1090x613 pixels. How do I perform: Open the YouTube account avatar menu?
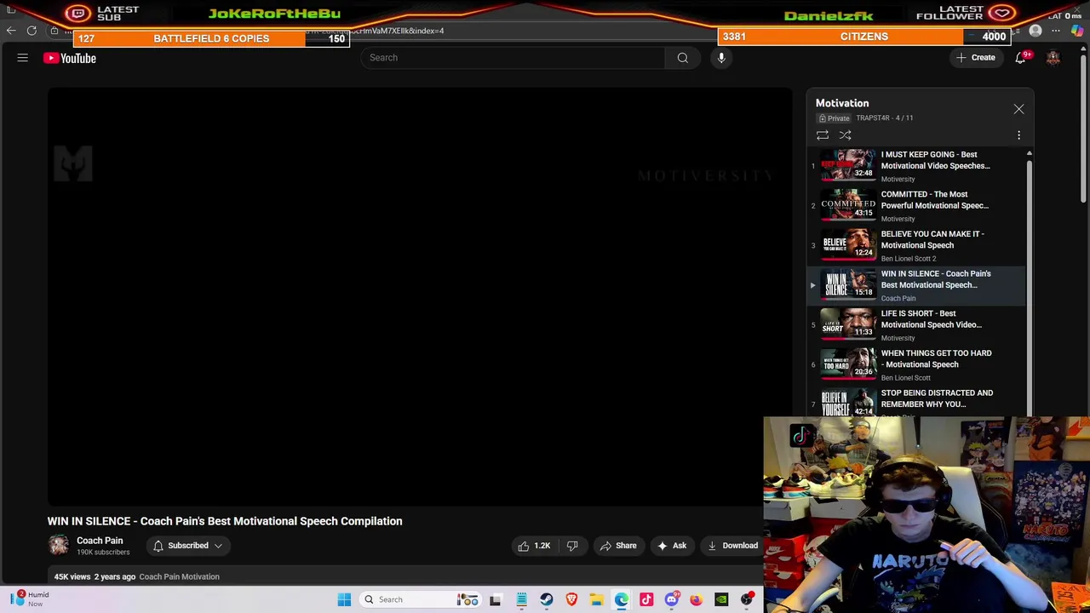(1053, 58)
